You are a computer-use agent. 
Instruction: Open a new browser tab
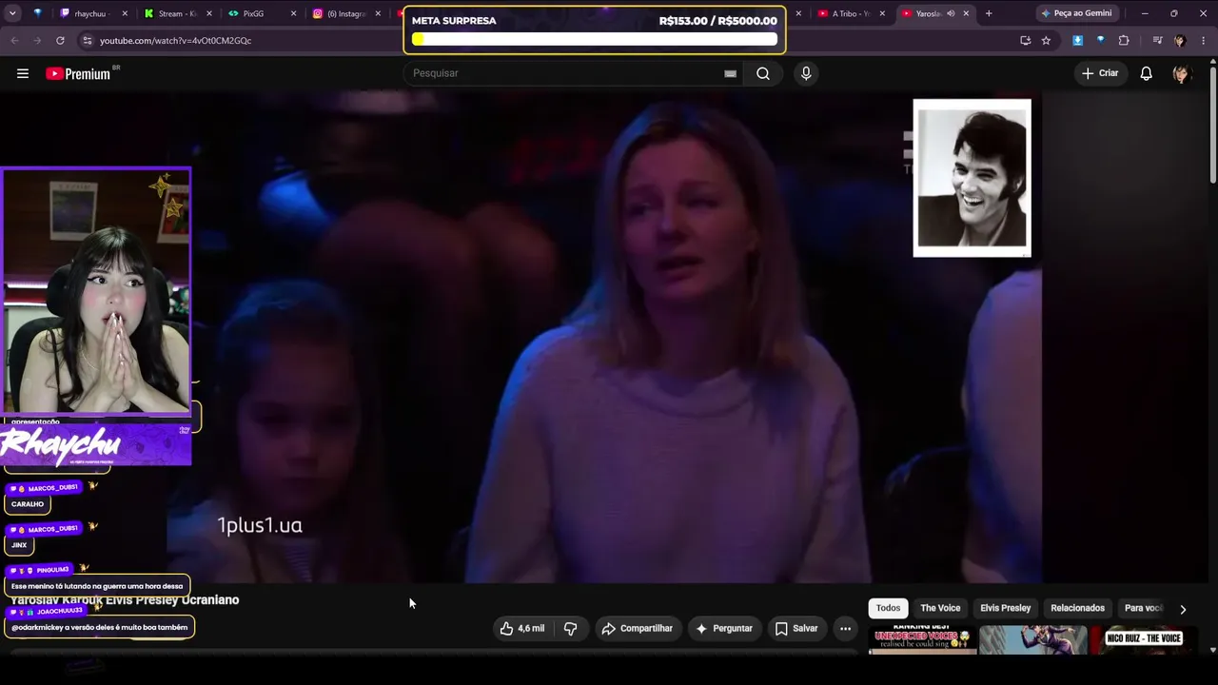pyautogui.click(x=989, y=13)
